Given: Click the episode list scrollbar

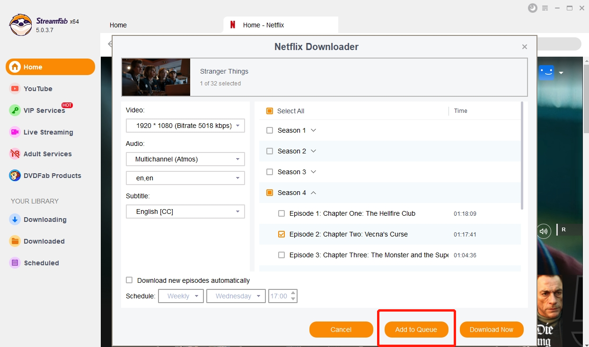Looking at the screenshot, I should 522,156.
